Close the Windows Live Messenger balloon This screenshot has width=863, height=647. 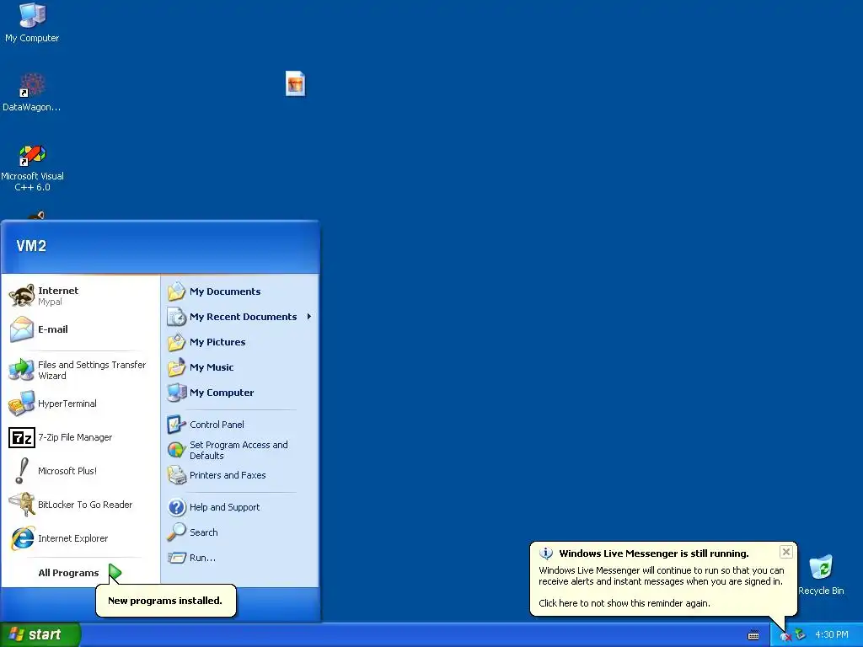coord(786,552)
